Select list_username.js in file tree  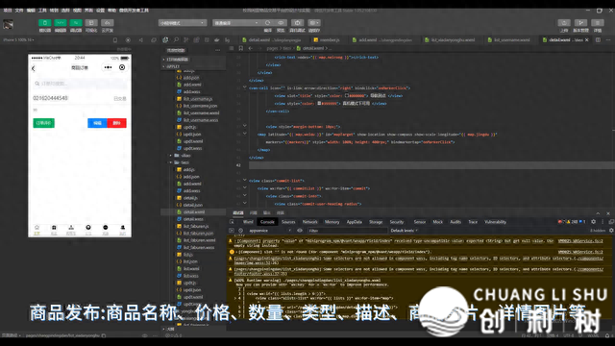coord(198,99)
